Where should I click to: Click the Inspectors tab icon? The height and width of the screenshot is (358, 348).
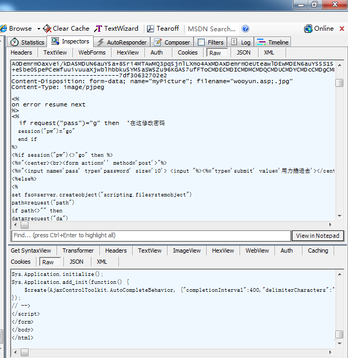(55, 41)
